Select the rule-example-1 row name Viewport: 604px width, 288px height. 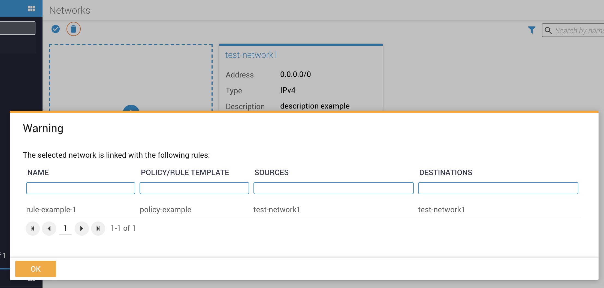(51, 209)
